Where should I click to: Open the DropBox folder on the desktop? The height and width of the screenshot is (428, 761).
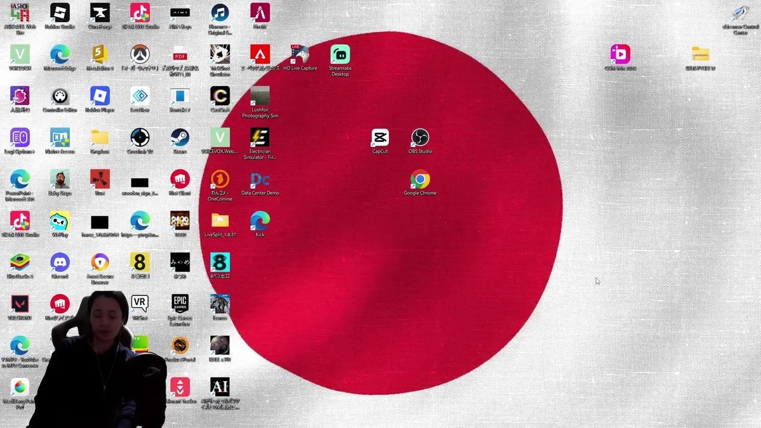(x=100, y=138)
